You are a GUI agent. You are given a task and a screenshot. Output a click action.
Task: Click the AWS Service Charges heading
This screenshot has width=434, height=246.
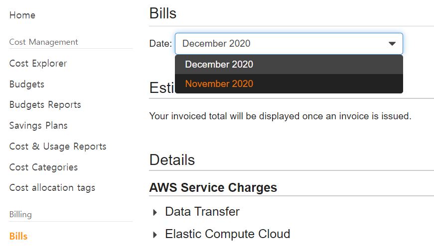(213, 188)
